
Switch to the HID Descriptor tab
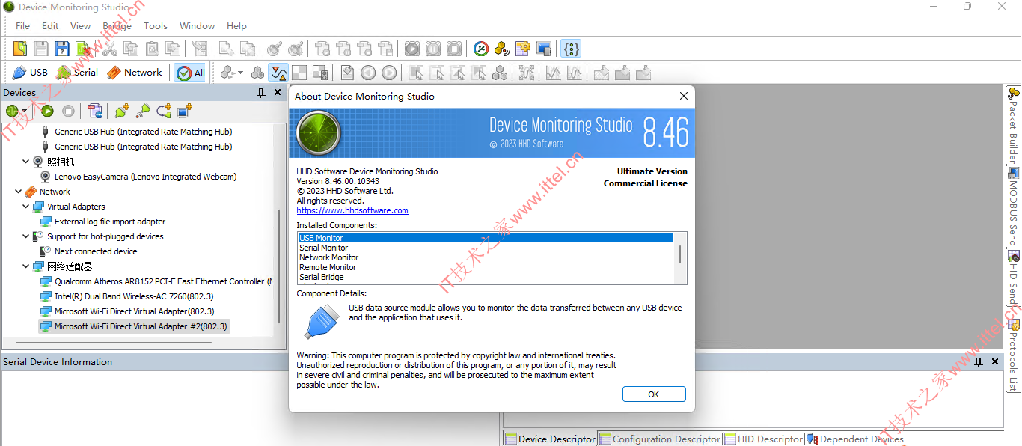coord(763,439)
